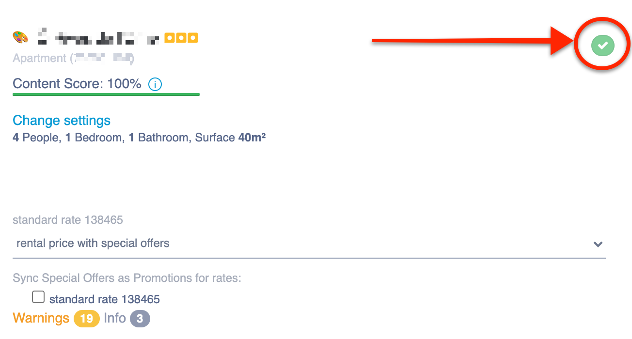The image size is (632, 339).
Task: Click the Apartment subtitle text
Action: click(x=73, y=59)
